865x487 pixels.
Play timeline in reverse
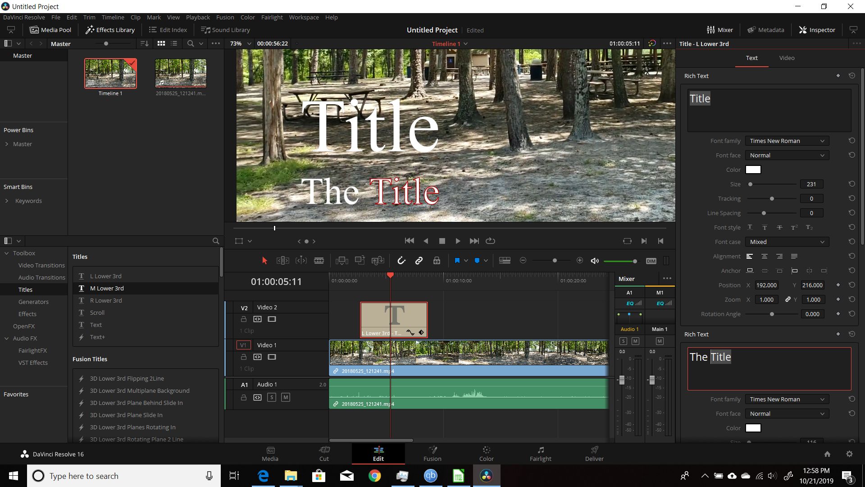(426, 241)
